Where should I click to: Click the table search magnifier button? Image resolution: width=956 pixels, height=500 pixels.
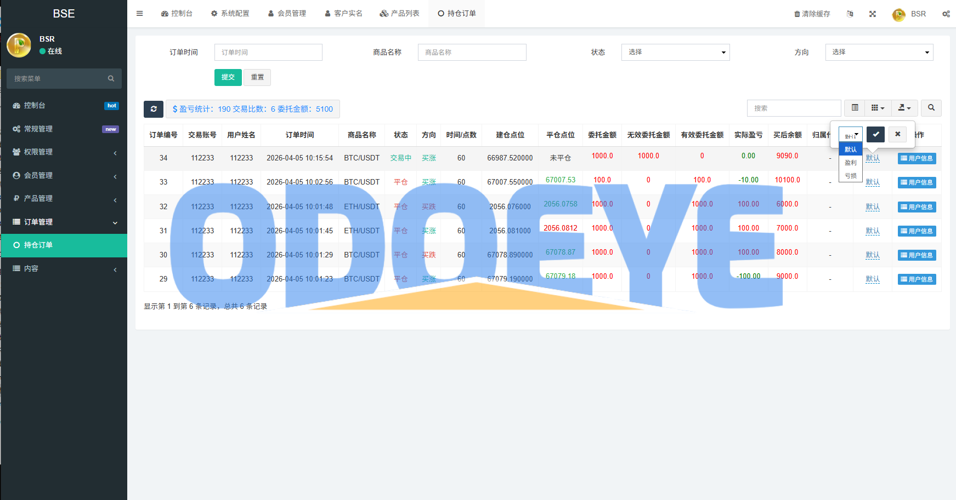pos(931,108)
